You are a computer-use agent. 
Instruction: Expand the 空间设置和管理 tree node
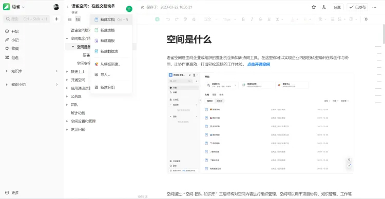point(67,121)
